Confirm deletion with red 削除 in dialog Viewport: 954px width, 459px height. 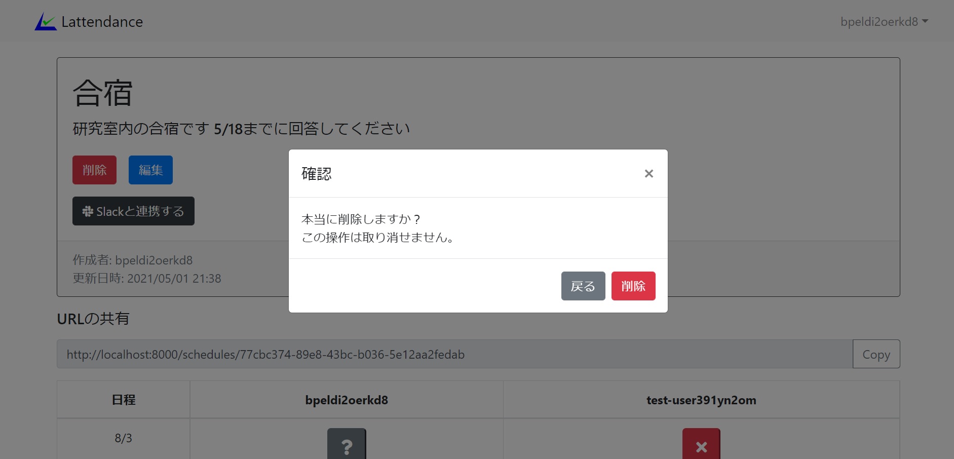(x=633, y=286)
